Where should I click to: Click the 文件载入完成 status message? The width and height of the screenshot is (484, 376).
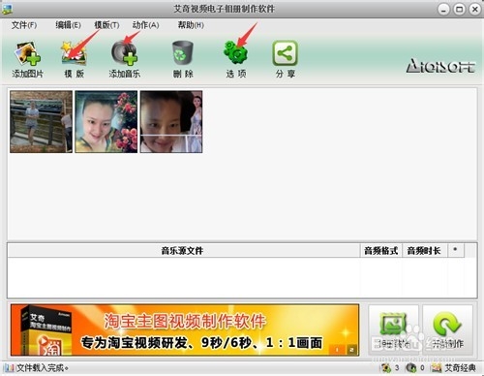point(42,367)
